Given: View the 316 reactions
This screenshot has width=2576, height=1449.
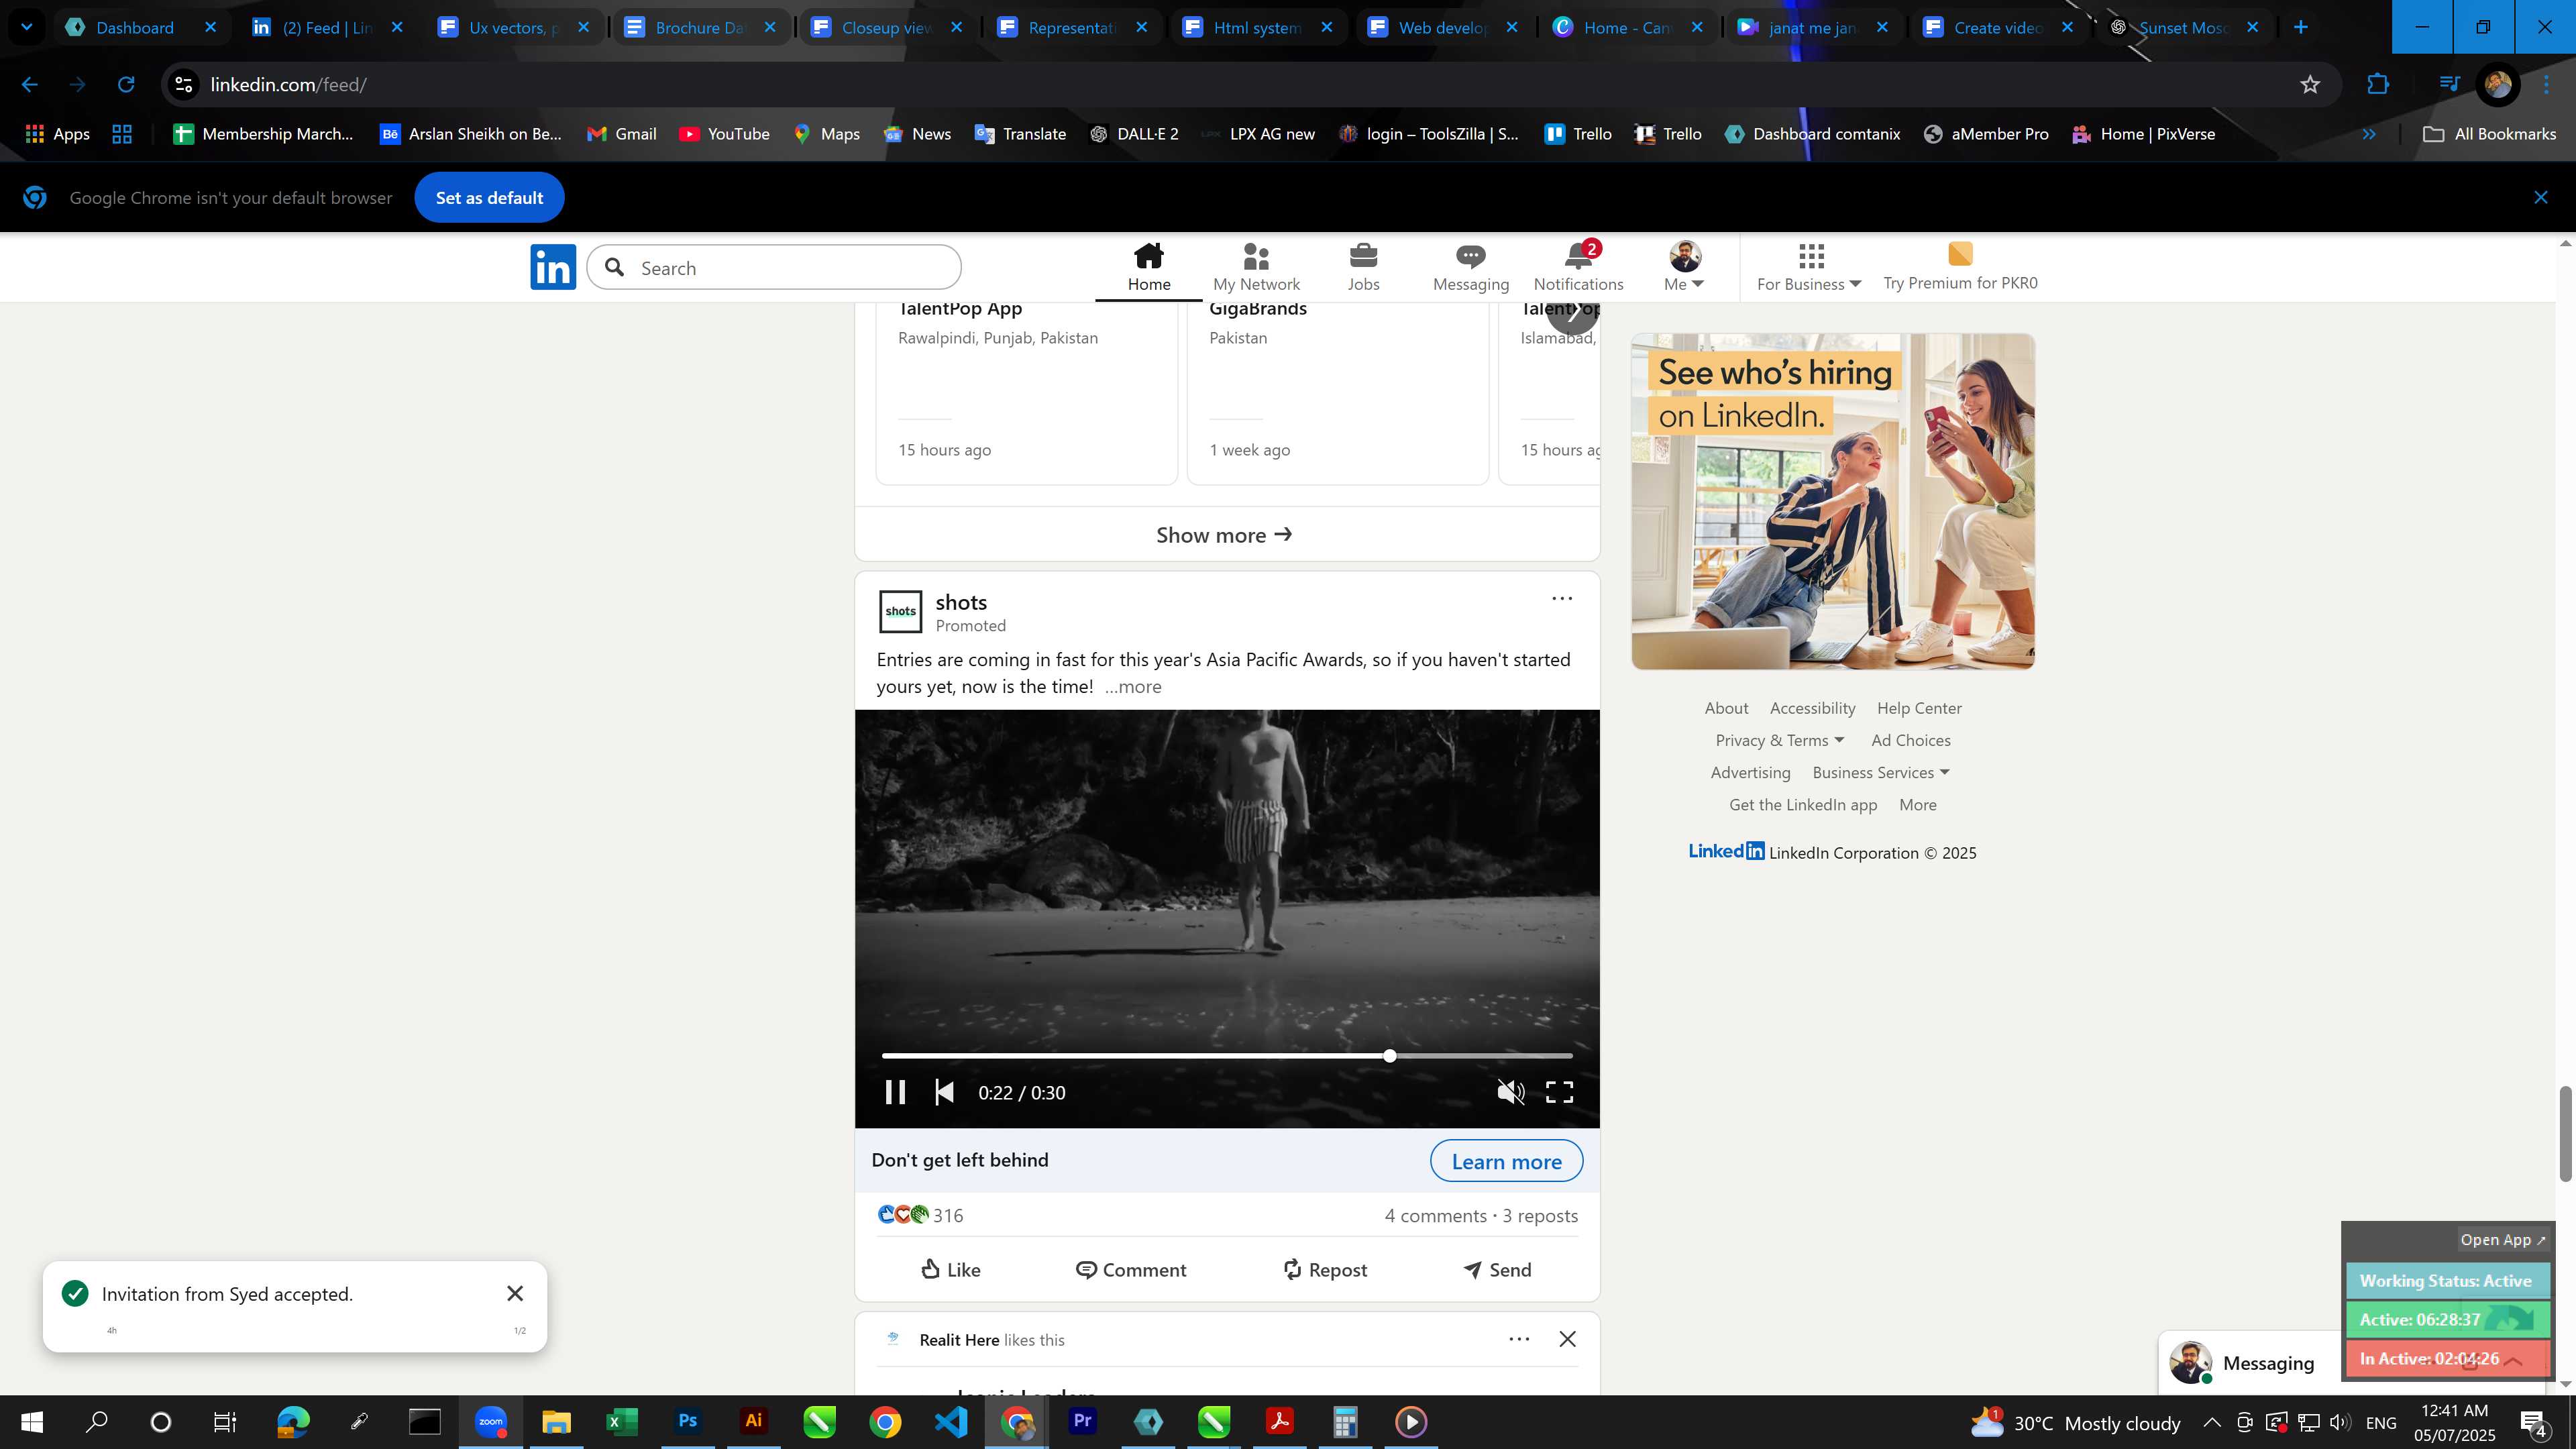Looking at the screenshot, I should (x=920, y=1215).
